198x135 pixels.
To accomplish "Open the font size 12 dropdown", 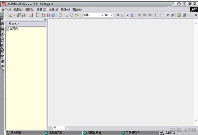I will coord(112,15).
